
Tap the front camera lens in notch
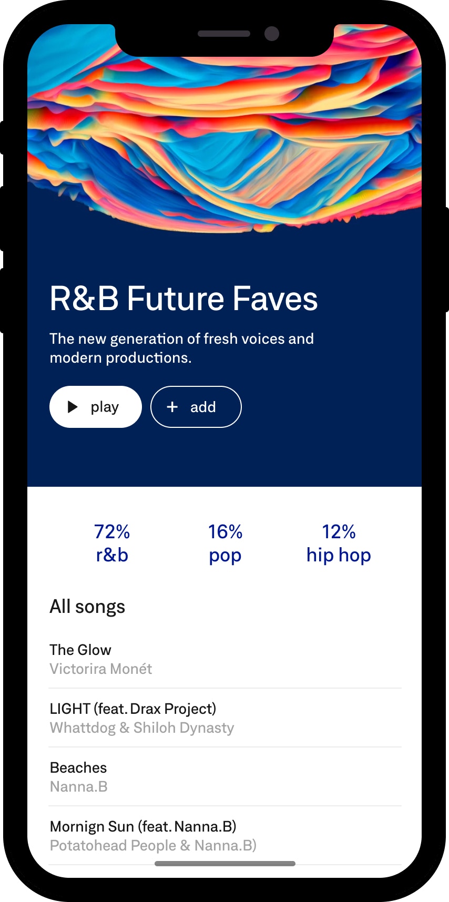[271, 34]
